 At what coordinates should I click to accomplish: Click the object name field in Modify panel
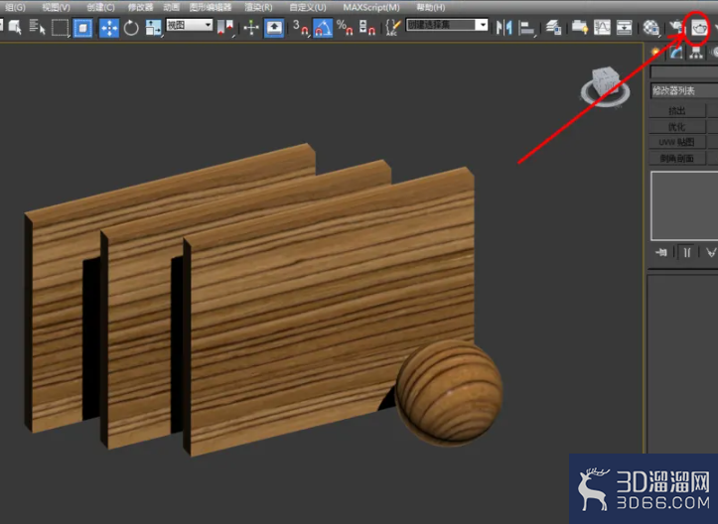(684, 72)
